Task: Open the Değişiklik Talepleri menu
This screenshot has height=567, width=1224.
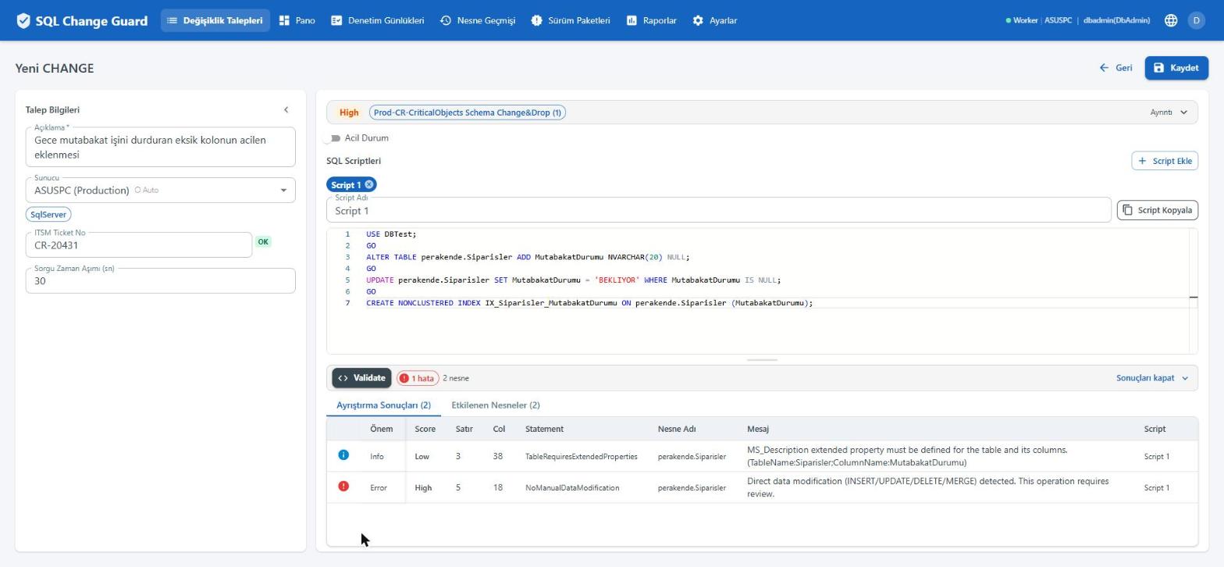Action: click(x=215, y=20)
